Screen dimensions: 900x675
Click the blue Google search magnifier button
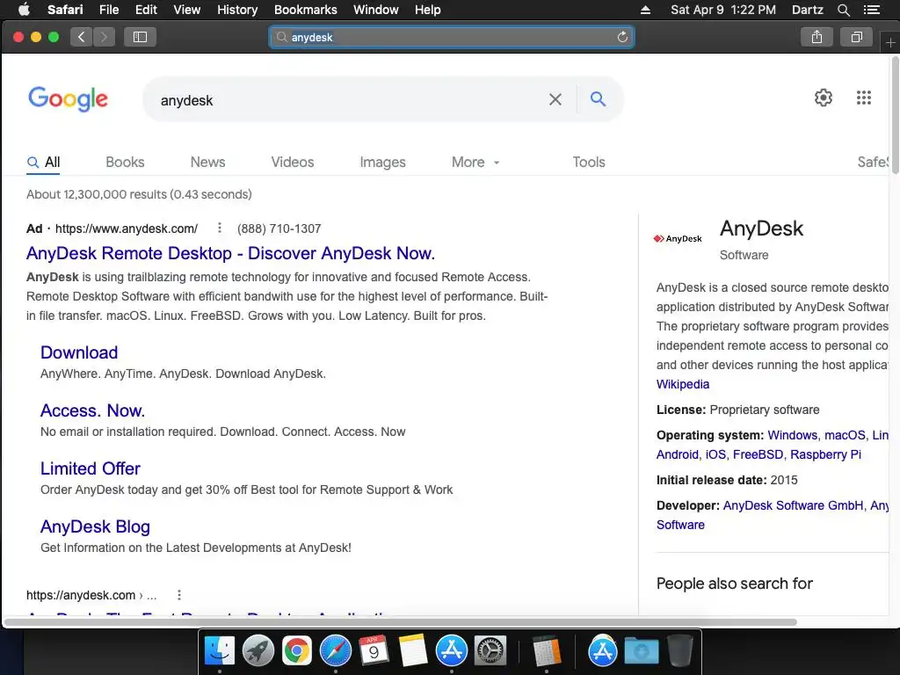(x=598, y=99)
